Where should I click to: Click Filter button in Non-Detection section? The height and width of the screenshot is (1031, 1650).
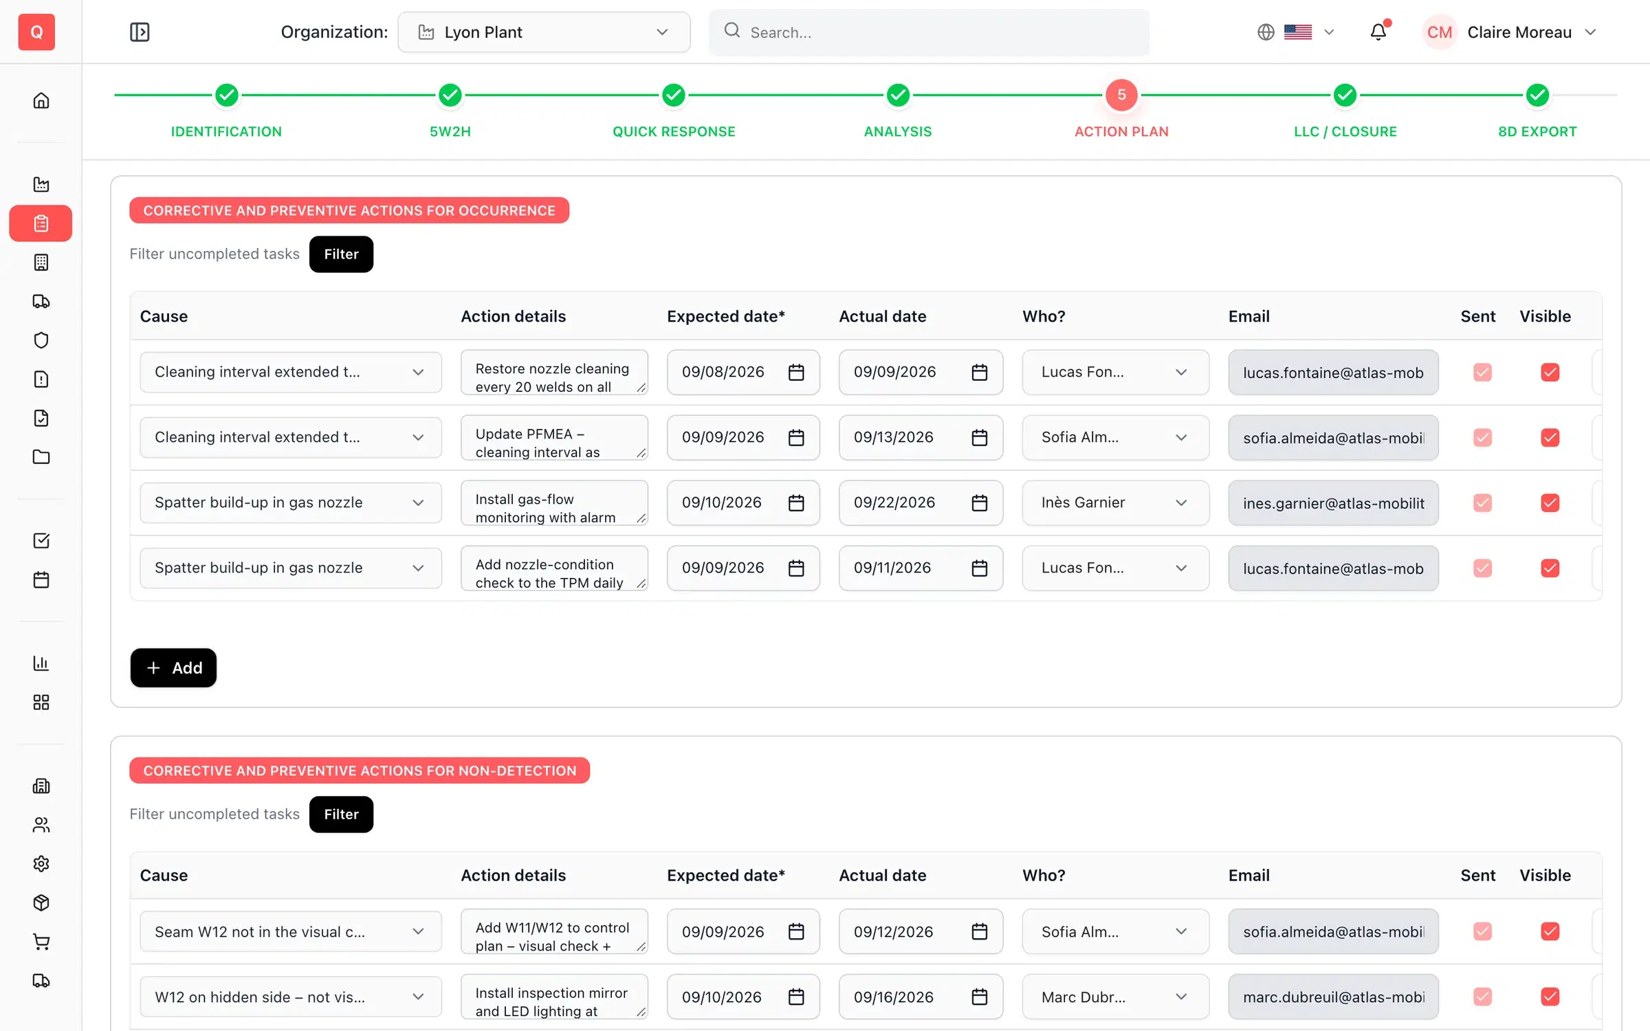pos(341,814)
